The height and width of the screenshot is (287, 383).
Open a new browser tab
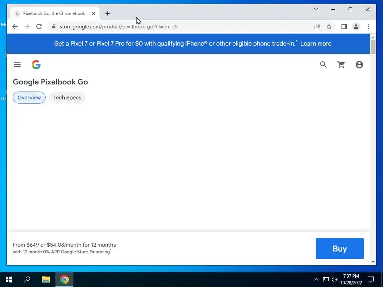[108, 13]
